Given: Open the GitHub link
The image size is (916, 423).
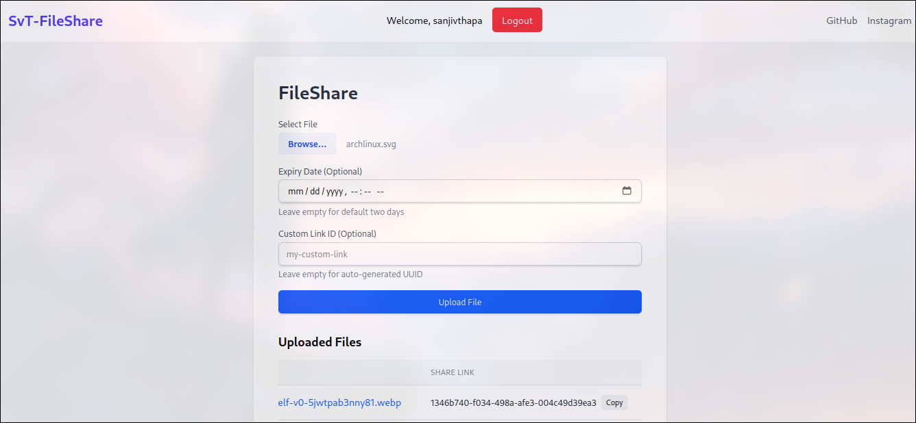Looking at the screenshot, I should (841, 20).
